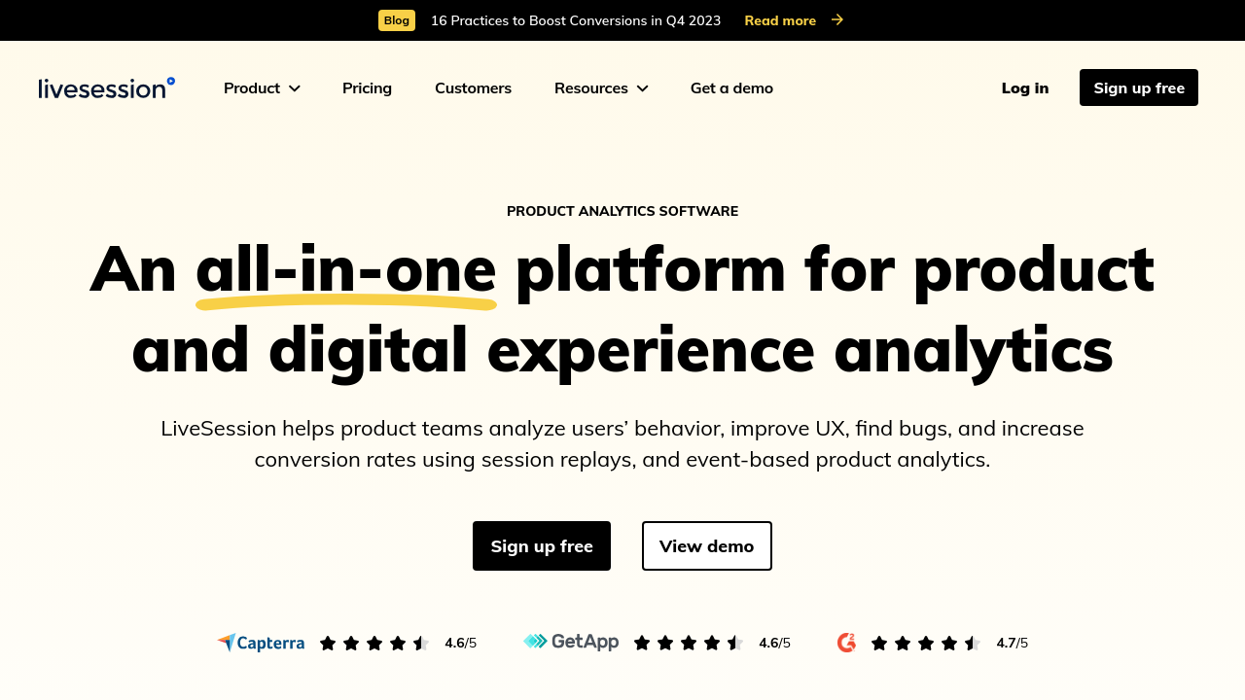This screenshot has height=700, width=1245.
Task: Open the Read more blog link
Action: [x=780, y=20]
